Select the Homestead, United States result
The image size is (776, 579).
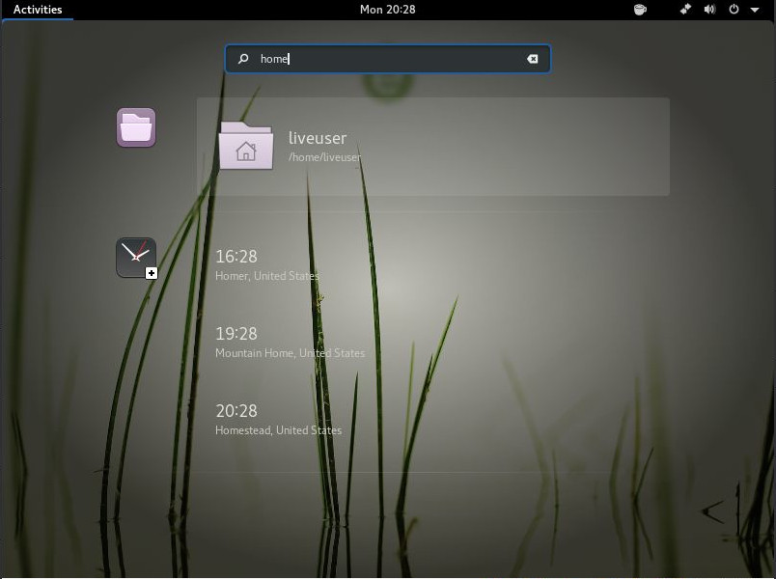(x=278, y=430)
